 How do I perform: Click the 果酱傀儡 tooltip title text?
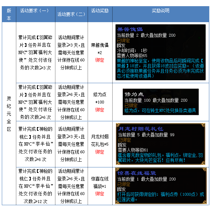pos(130,29)
